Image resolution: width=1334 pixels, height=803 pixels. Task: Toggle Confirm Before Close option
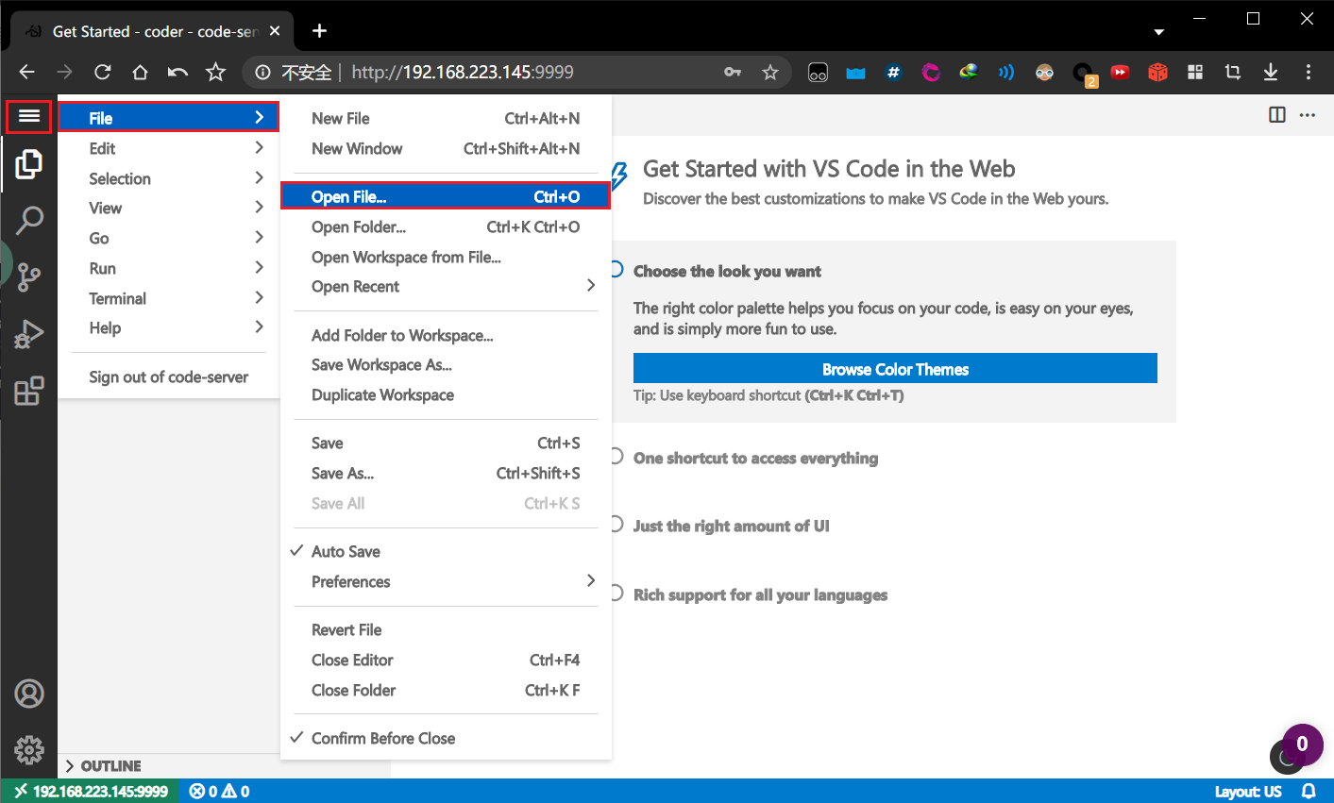[x=446, y=739]
